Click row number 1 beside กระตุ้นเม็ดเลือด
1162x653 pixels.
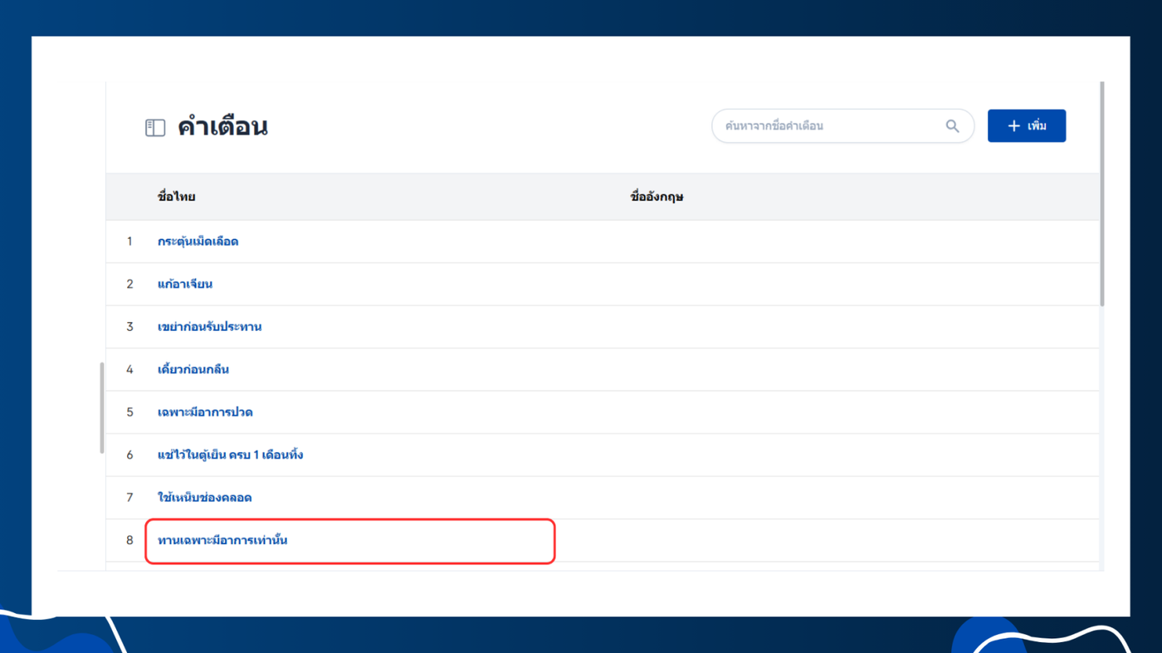tap(129, 241)
